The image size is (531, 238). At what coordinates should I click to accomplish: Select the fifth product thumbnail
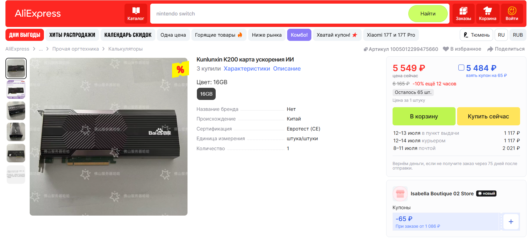[x=16, y=153]
